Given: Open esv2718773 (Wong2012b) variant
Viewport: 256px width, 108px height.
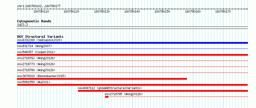Looking at the screenshot, I should (x=36, y=64).
